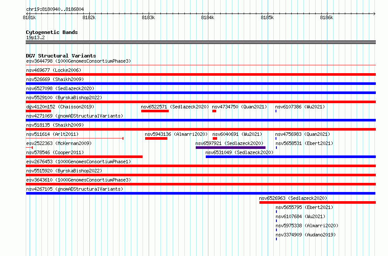Click the red bar under nsv5943136
The width and height of the screenshot is (388, 256).
(157, 138)
